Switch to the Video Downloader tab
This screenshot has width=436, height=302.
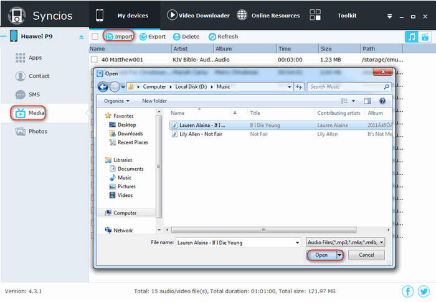tap(198, 16)
